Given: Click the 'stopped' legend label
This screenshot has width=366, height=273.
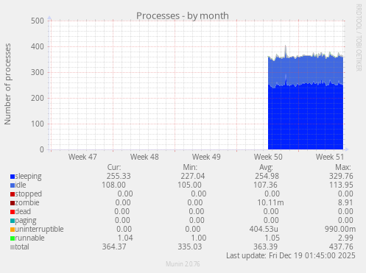Looking at the screenshot, I should pos(29,194).
